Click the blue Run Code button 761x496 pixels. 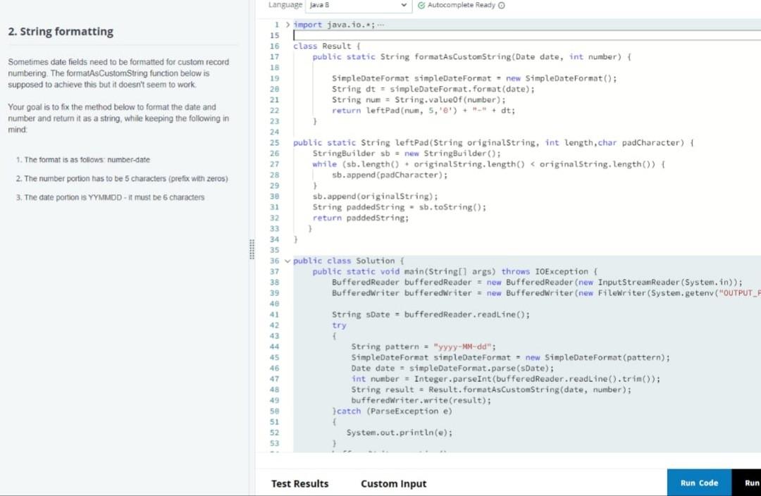698,483
